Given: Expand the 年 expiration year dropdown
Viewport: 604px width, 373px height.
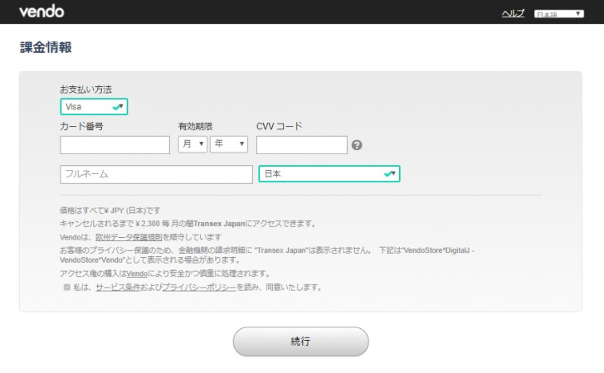Looking at the screenshot, I should (x=229, y=145).
